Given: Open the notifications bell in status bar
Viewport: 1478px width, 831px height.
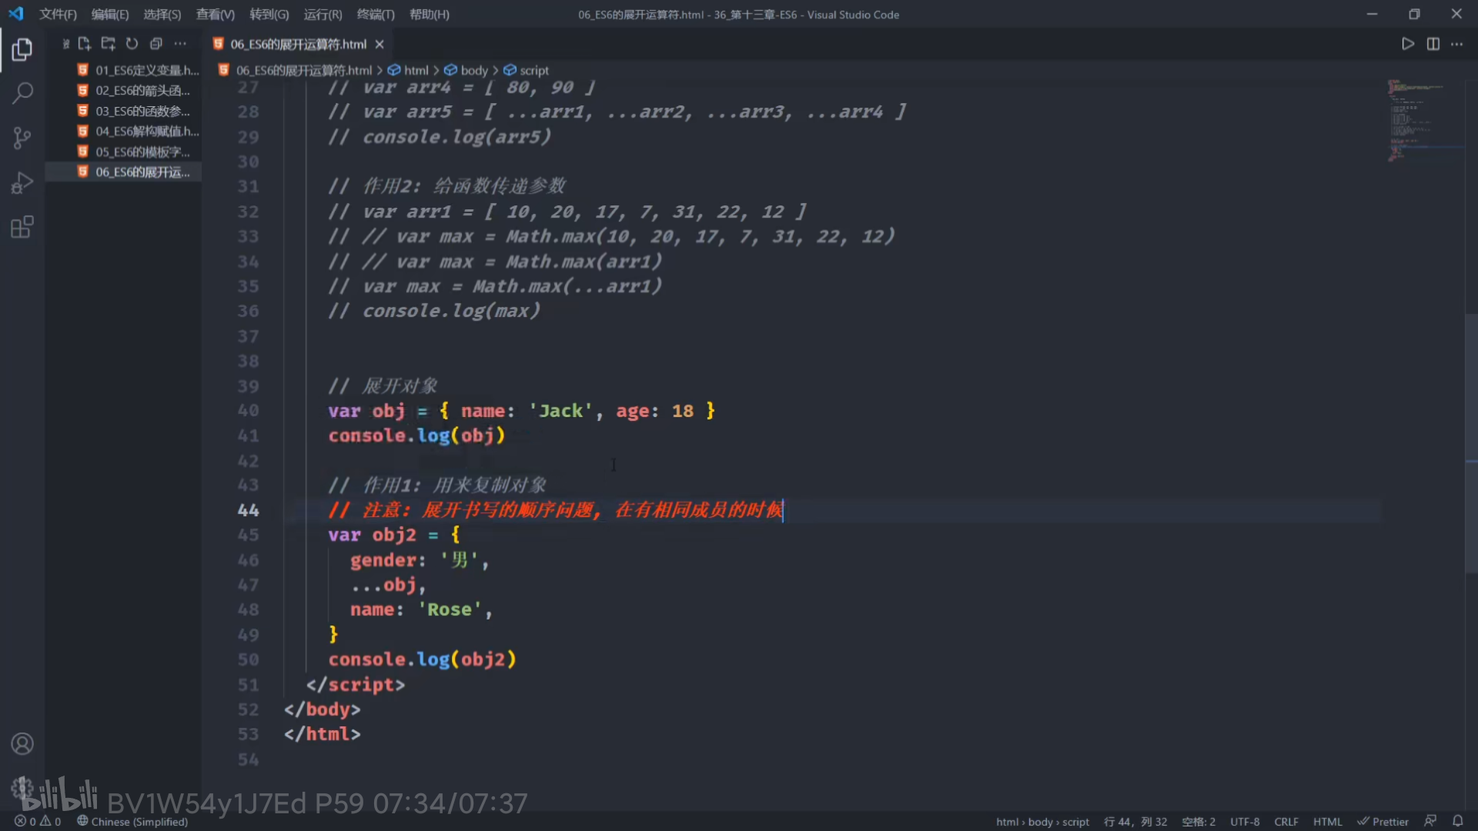Looking at the screenshot, I should 1457,821.
